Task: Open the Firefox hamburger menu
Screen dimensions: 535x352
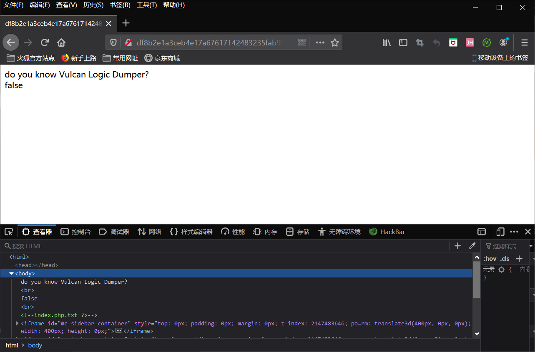Action: point(525,42)
